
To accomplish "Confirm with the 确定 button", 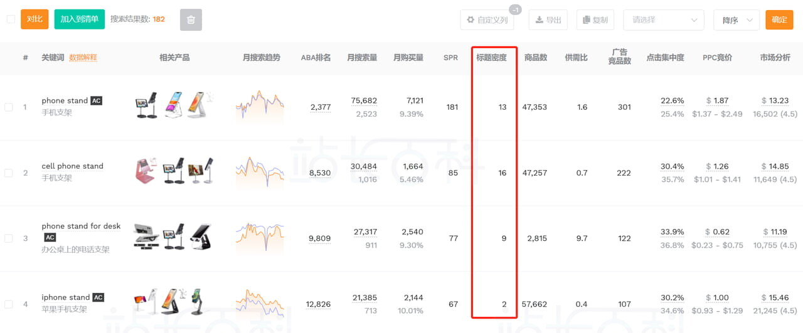I will coord(779,20).
